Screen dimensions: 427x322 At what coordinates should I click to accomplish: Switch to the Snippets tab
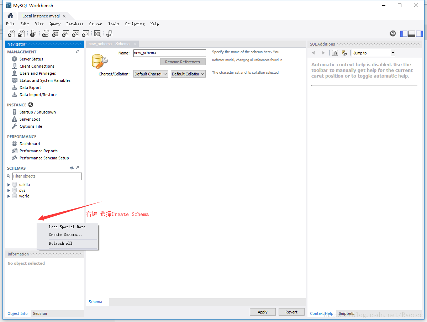pos(347,313)
